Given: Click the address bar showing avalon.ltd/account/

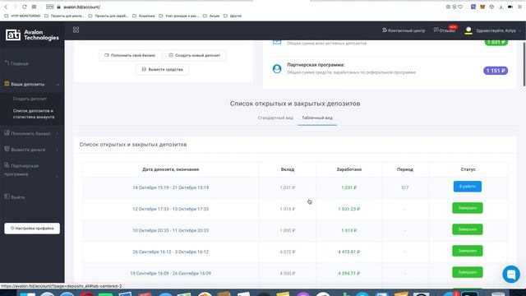Looking at the screenshot, I should coord(81,7).
